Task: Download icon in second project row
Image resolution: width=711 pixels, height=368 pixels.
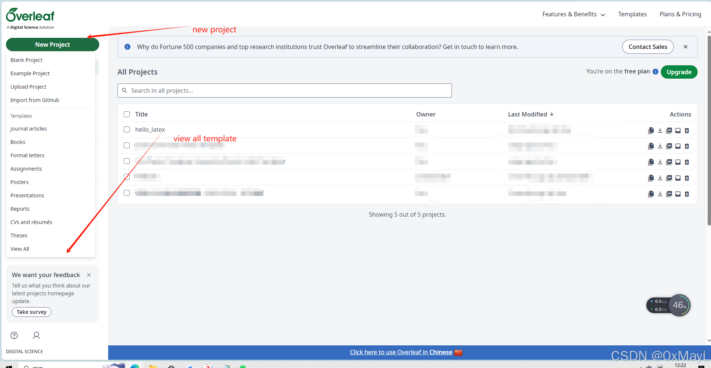Action: tap(660, 146)
